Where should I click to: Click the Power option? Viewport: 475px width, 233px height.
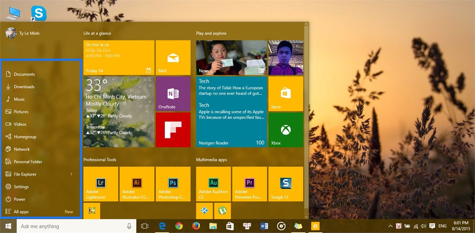41,199
